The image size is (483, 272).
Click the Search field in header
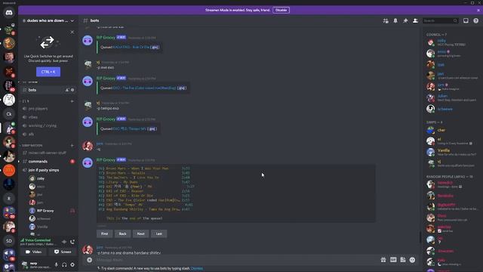tap(441, 20)
